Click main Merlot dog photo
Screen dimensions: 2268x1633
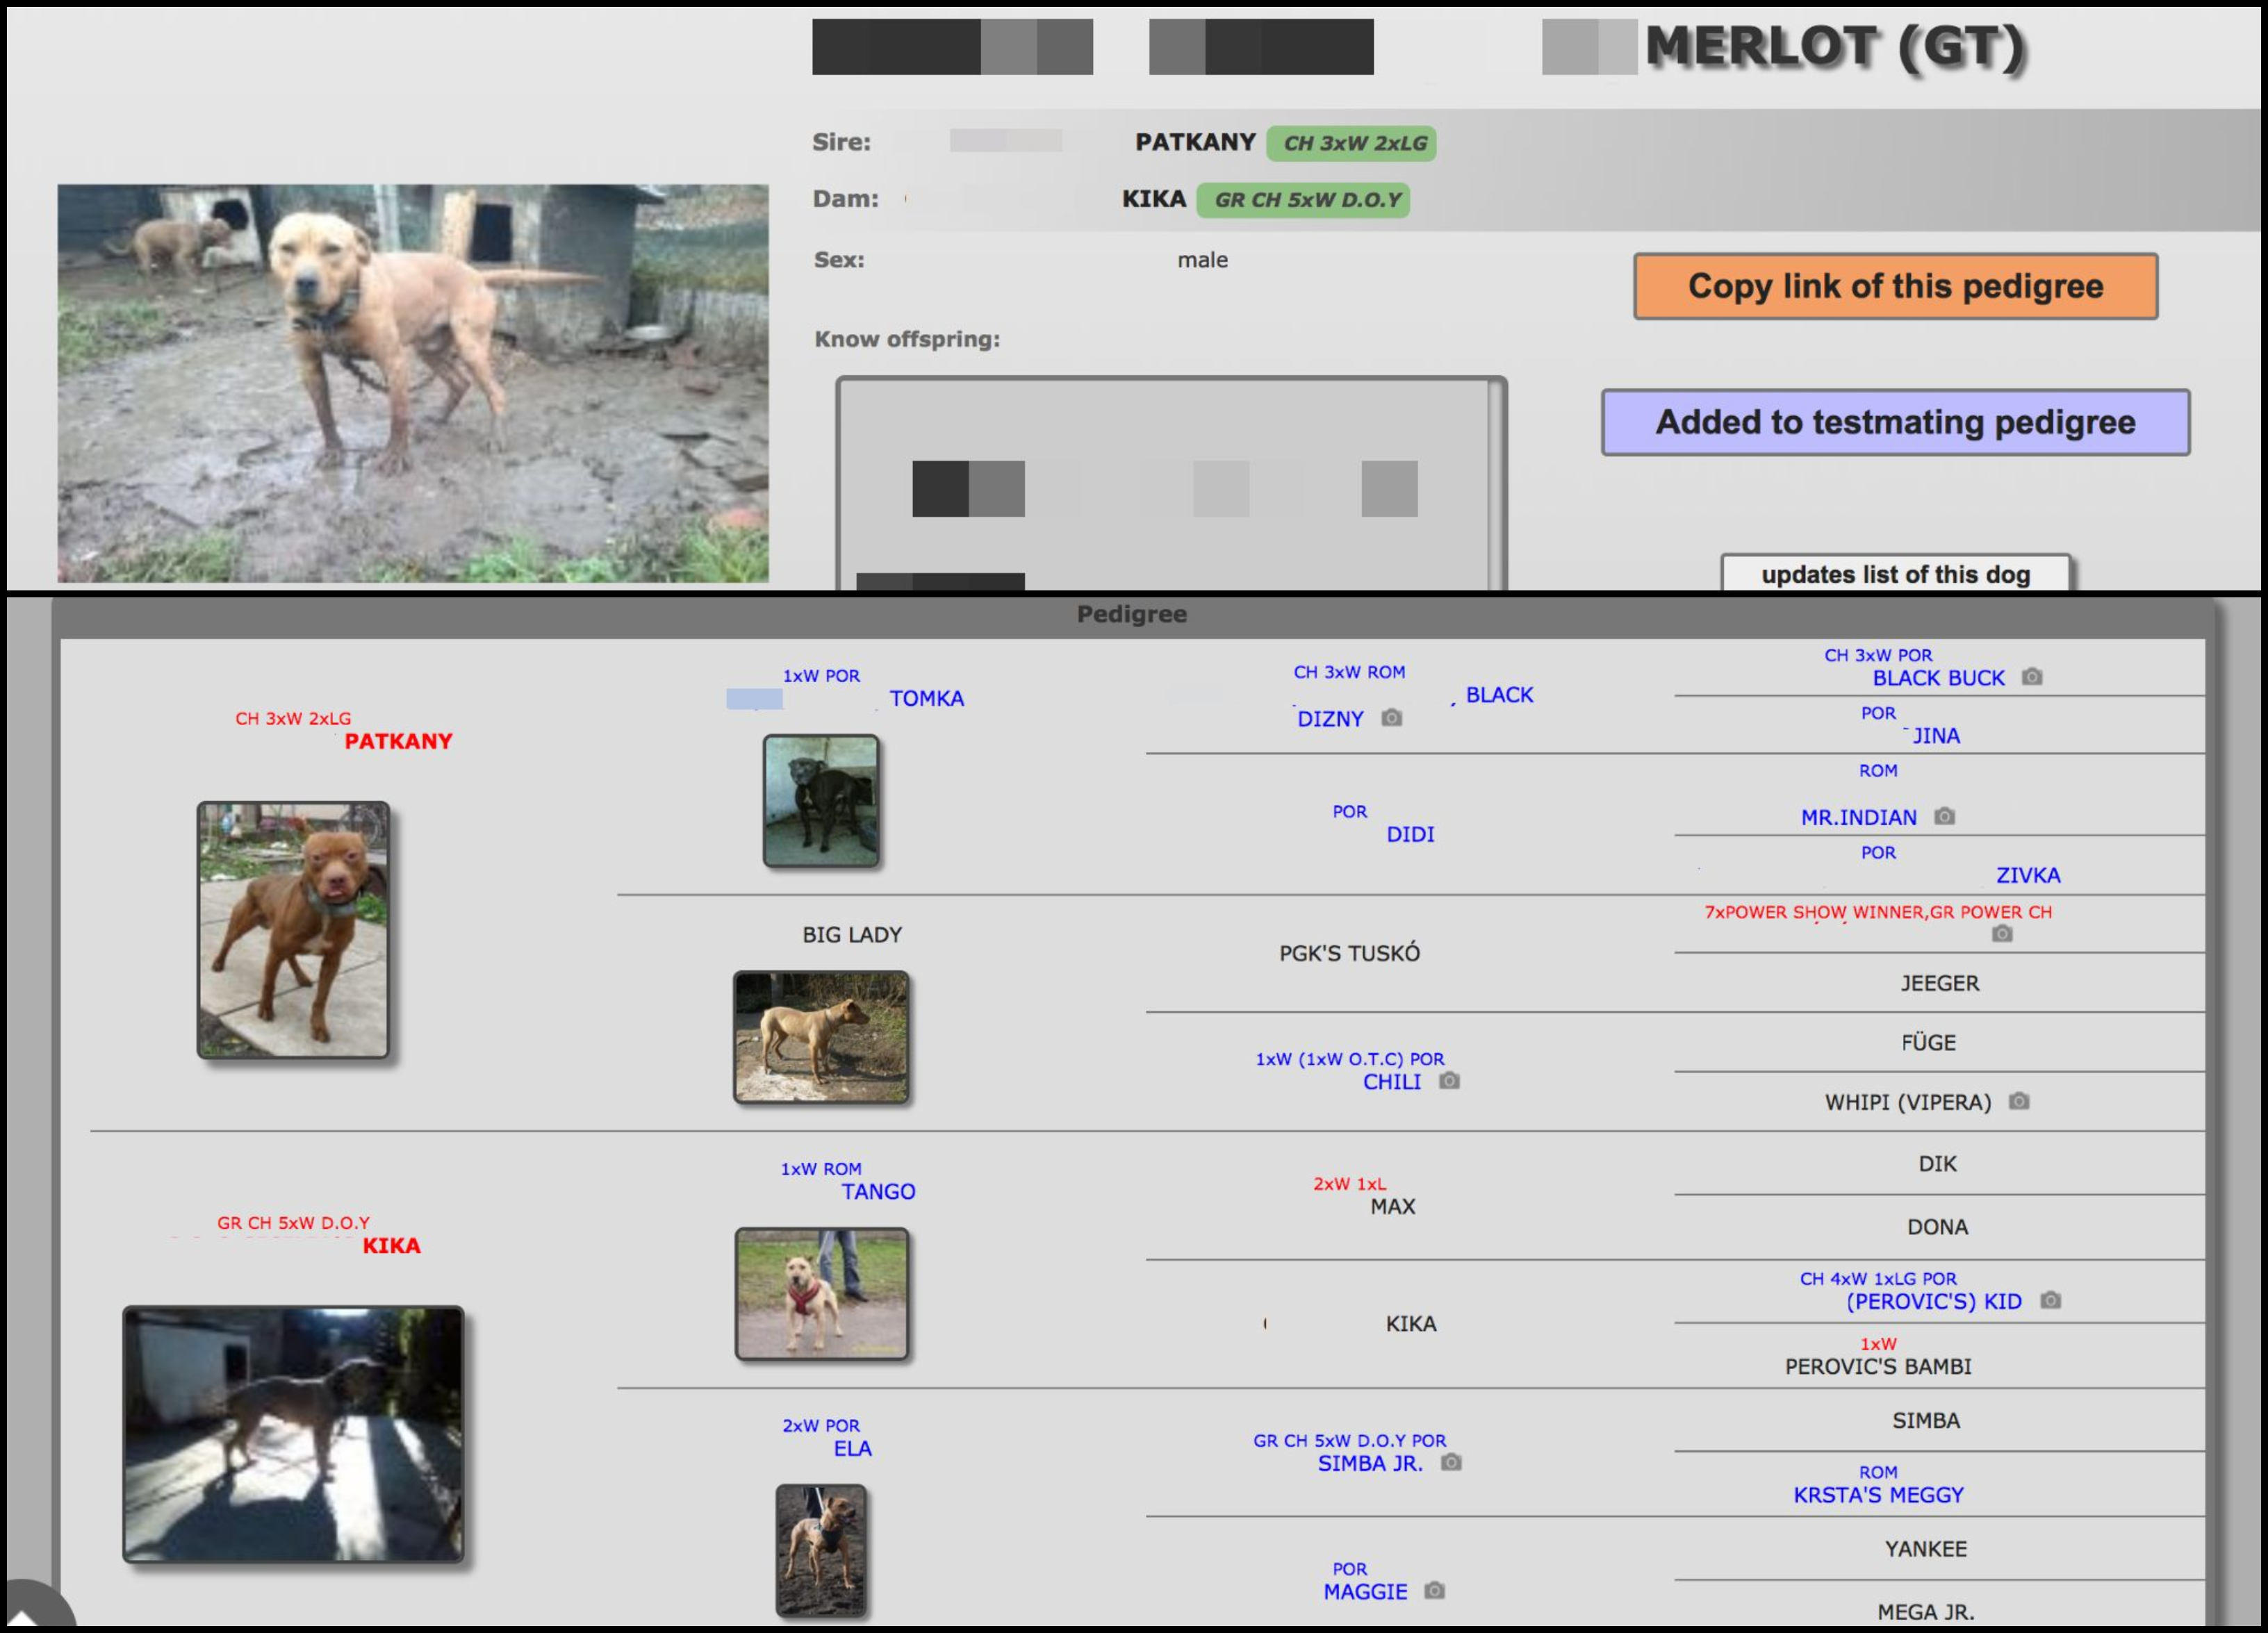pos(413,383)
